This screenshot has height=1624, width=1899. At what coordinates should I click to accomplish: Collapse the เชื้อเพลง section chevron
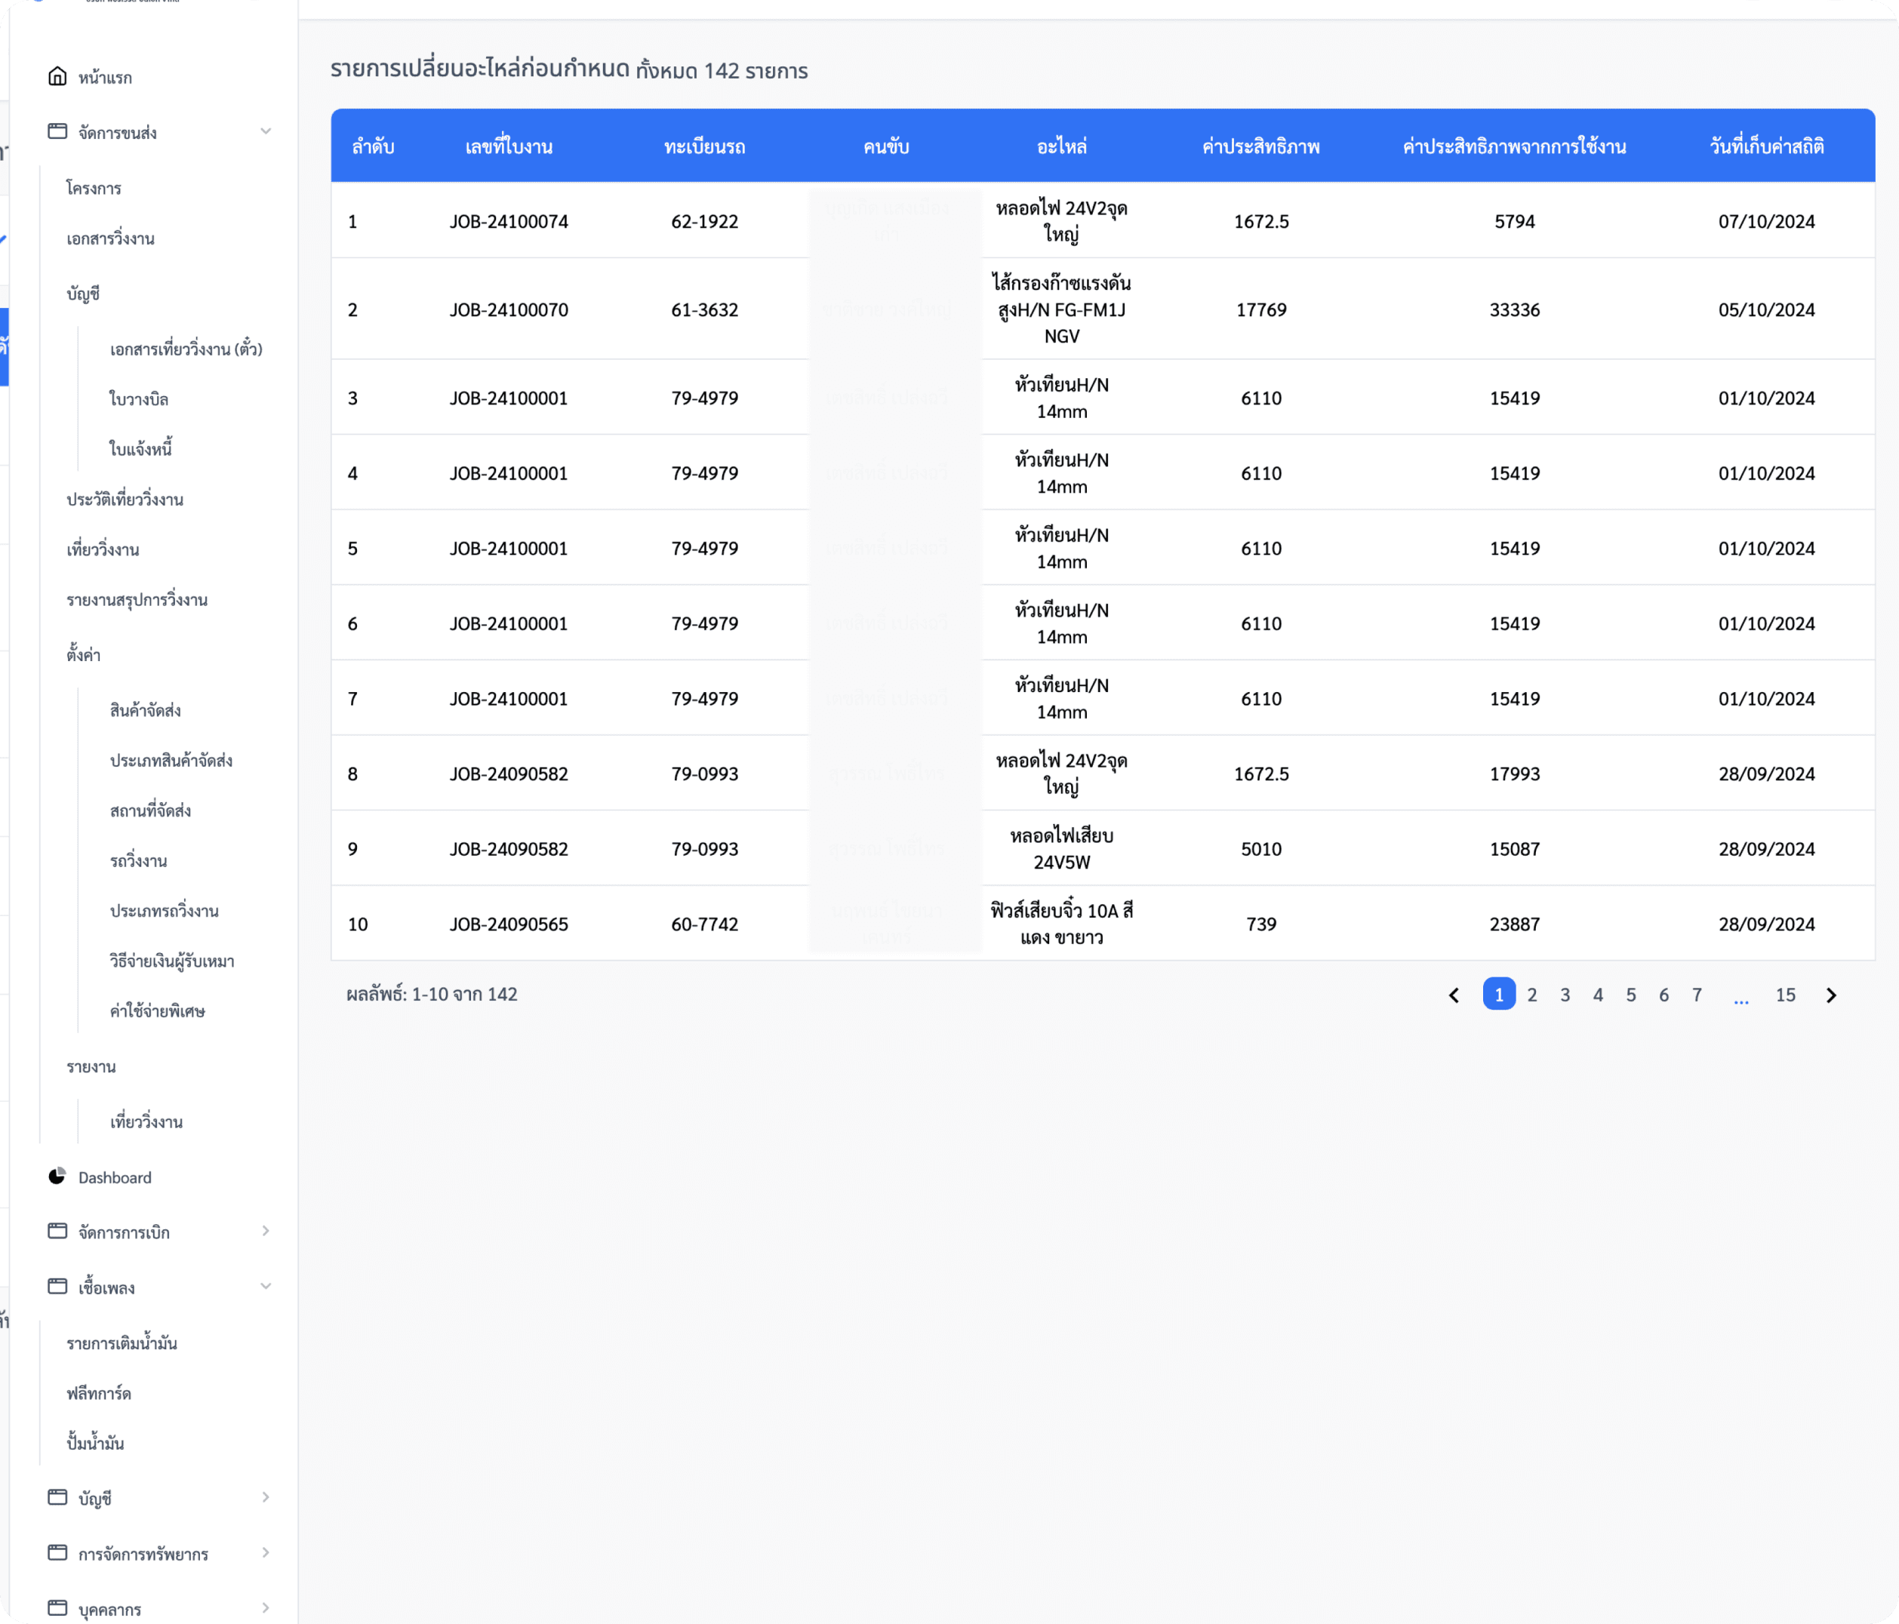[266, 1286]
